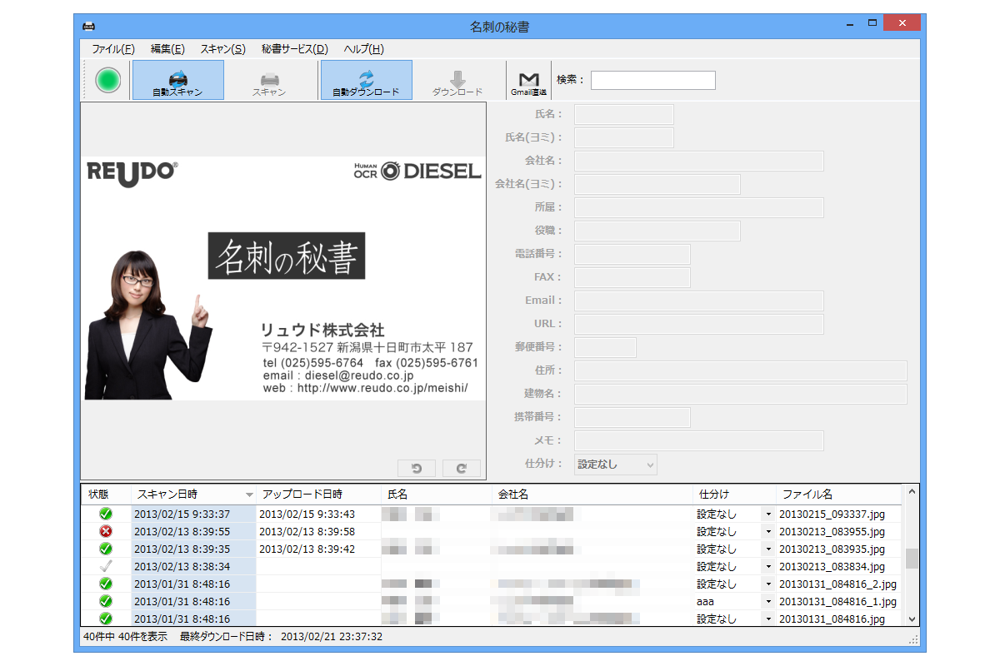
Task: Click the URL field
Action: (699, 324)
